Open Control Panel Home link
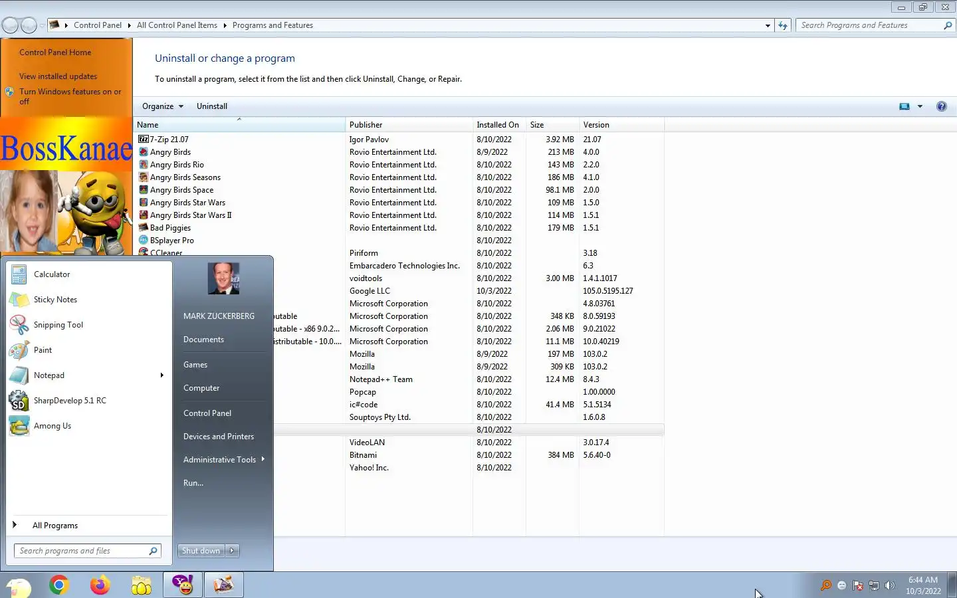Screen dimensions: 957x598 click(55, 52)
